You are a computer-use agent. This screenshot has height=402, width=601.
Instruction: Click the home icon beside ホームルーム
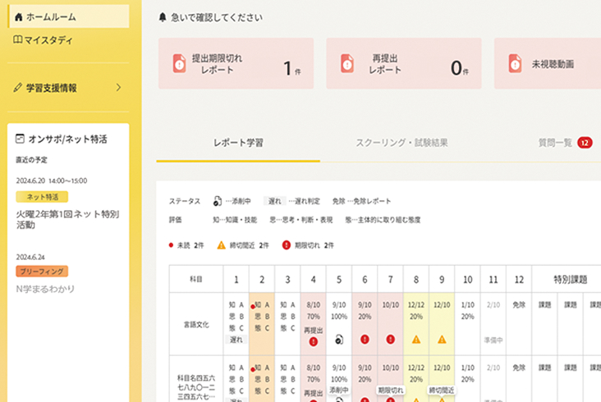[18, 16]
